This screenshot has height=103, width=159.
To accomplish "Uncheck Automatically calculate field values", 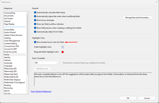I will [x=35, y=13].
